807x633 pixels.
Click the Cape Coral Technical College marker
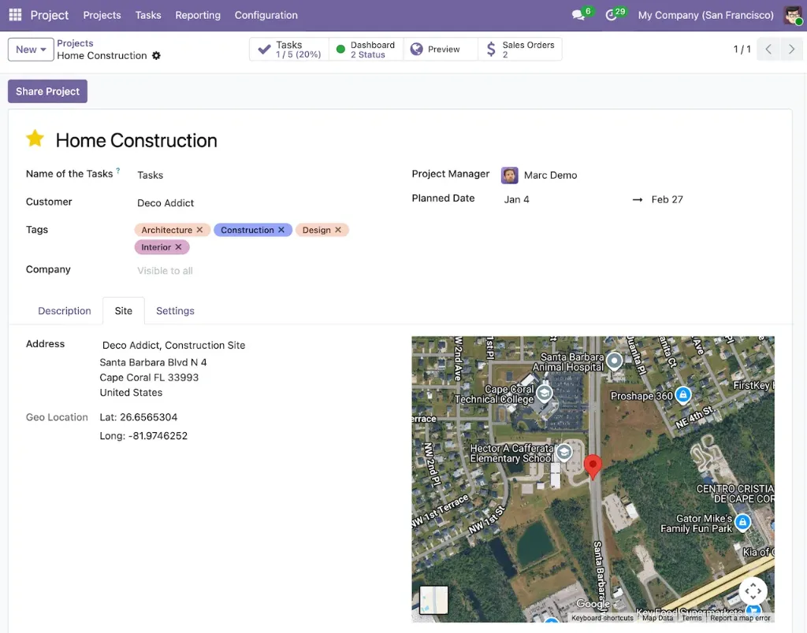pyautogui.click(x=544, y=394)
